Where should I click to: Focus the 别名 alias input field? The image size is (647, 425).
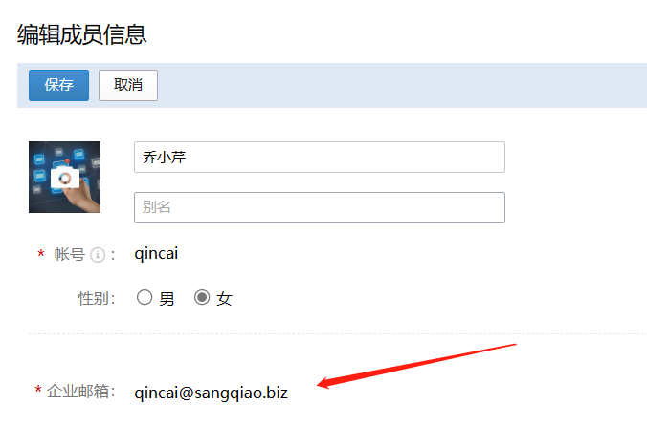click(x=320, y=207)
